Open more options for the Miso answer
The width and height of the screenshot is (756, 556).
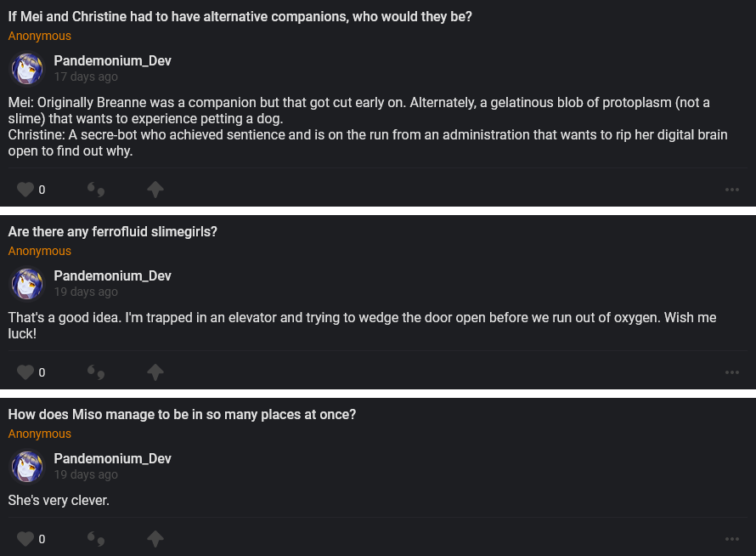pyautogui.click(x=732, y=539)
